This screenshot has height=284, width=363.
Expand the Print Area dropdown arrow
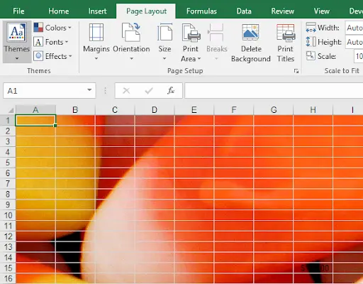(199, 58)
